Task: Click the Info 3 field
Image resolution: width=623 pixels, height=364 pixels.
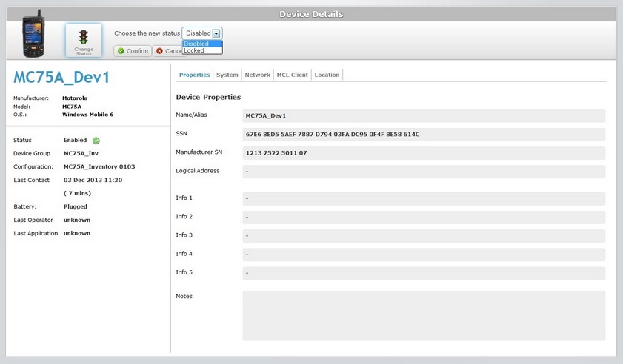Action: [424, 236]
